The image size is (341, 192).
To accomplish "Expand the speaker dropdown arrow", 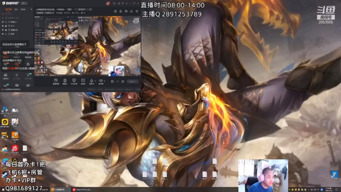I will click(104, 81).
